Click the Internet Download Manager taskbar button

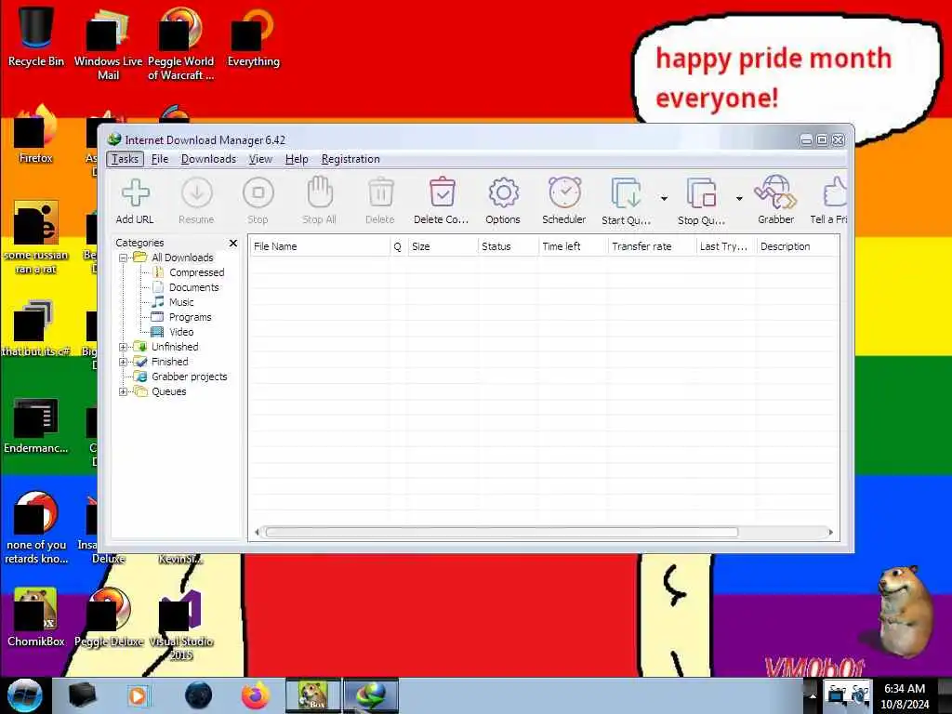[x=371, y=695]
